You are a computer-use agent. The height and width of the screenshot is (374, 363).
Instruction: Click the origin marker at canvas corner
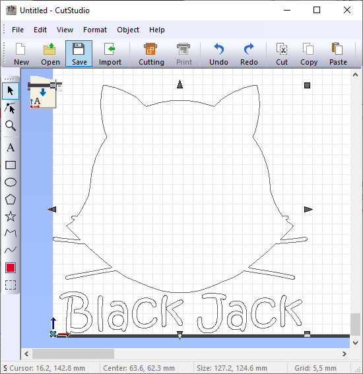[x=53, y=334]
